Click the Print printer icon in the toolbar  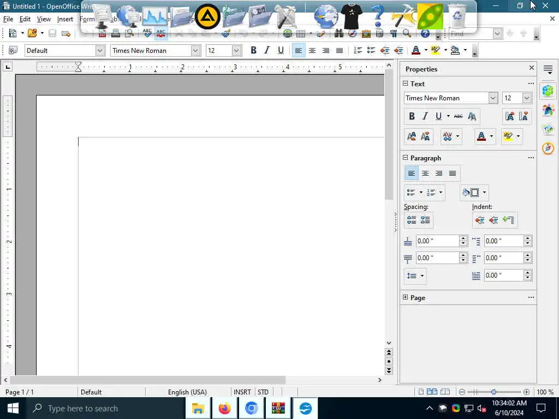coord(116,33)
